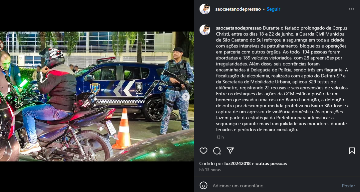
Task: Select the police patrol photo
Action: click(x=97, y=96)
